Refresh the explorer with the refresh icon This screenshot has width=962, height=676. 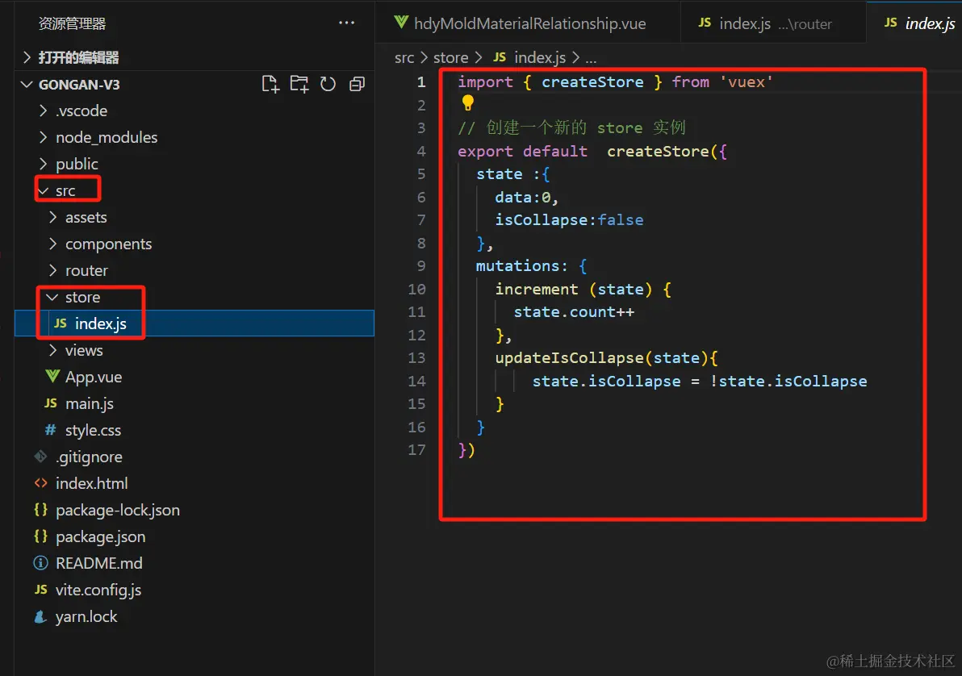(x=328, y=84)
